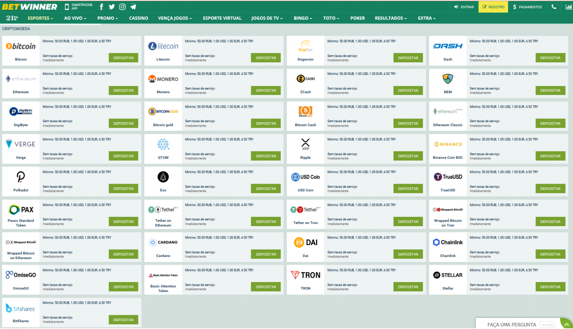Click Depositar for Cardano
This screenshot has width=573, height=329.
tap(266, 254)
